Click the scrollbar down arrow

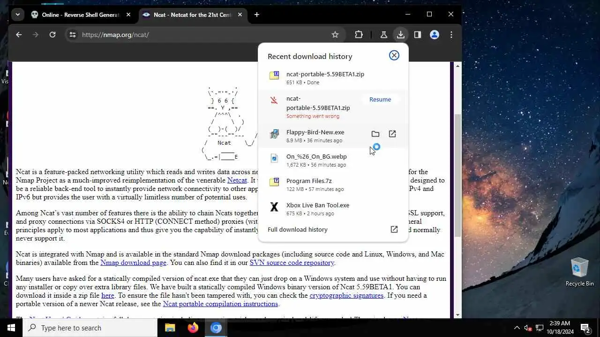[458, 315]
